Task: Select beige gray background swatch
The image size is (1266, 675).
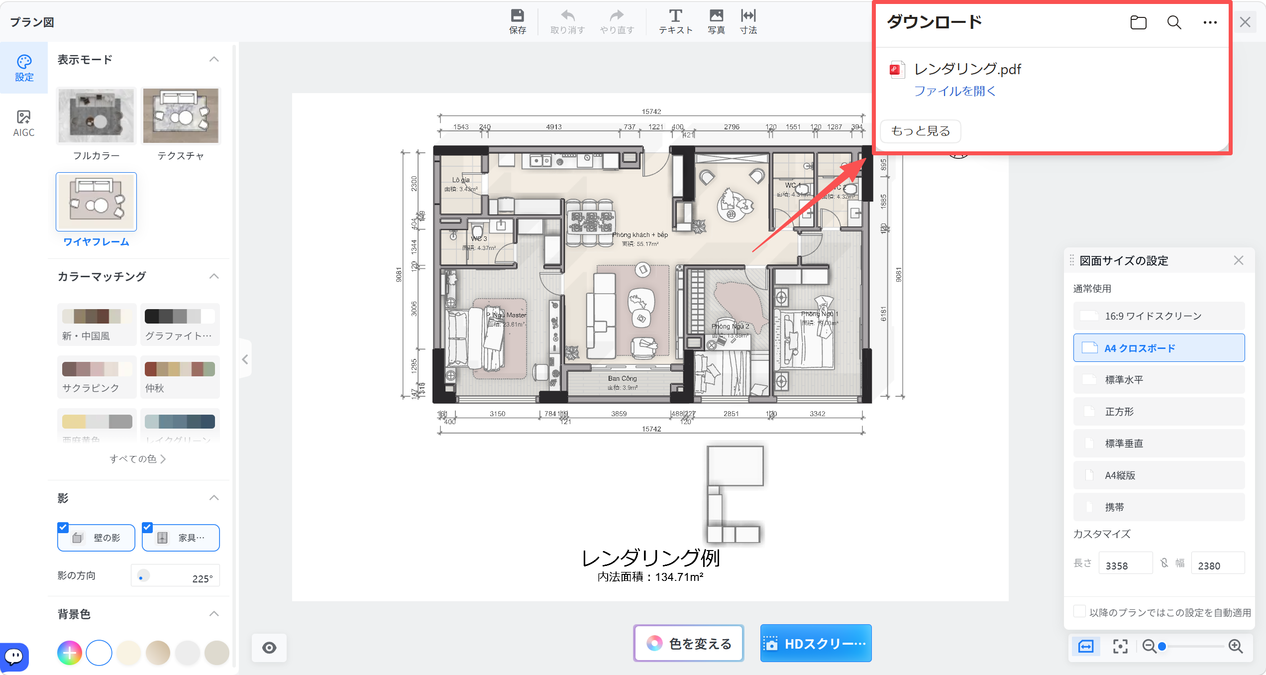Action: click(217, 653)
